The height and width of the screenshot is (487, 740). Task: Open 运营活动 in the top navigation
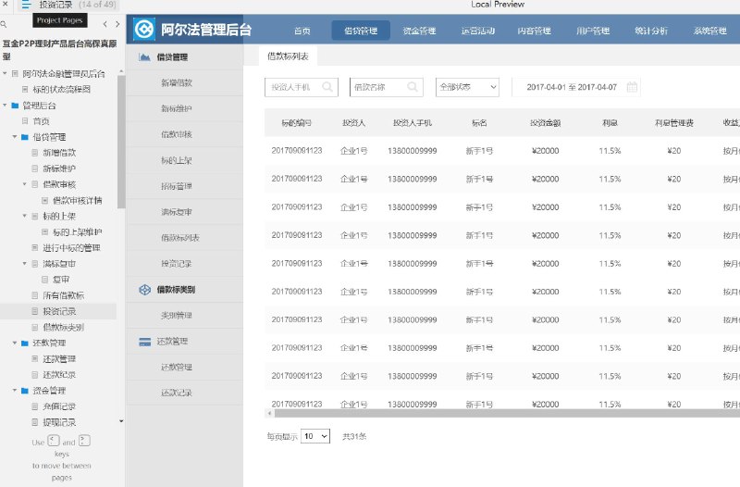(477, 31)
